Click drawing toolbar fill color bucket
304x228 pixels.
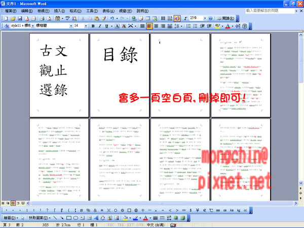(125, 218)
